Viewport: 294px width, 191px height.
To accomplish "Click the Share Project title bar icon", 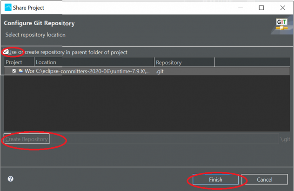I will [x=8, y=7].
